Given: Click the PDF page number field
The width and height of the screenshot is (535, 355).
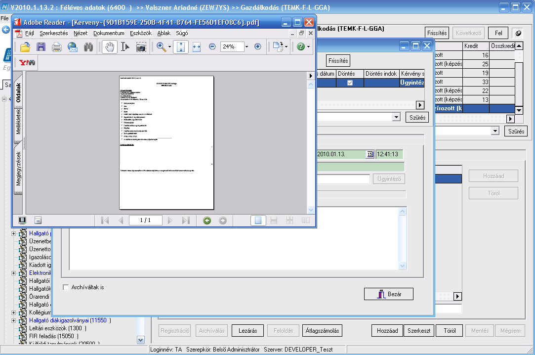Looking at the screenshot, I should coord(145,221).
